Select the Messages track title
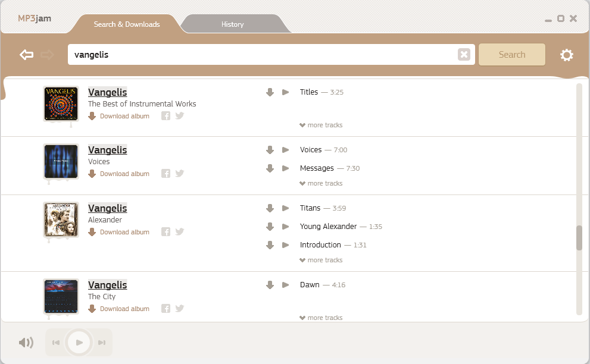The image size is (590, 364). pos(317,168)
